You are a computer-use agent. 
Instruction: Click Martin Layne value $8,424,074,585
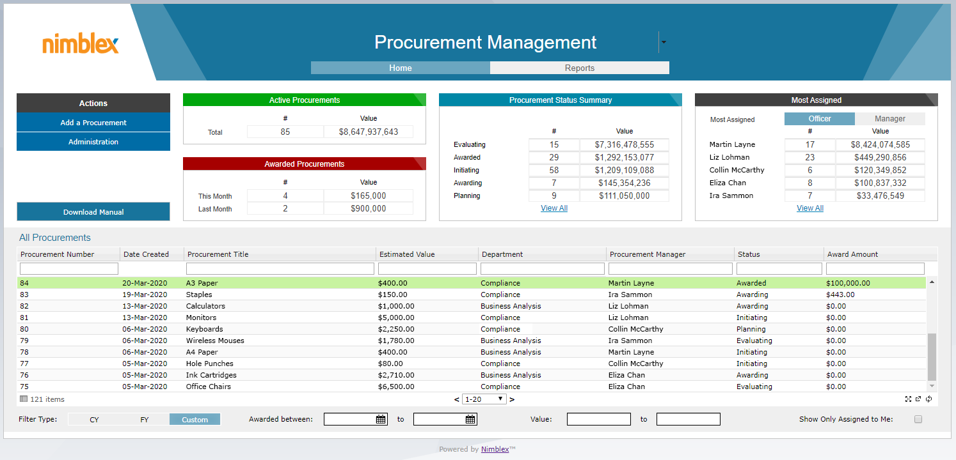(880, 144)
